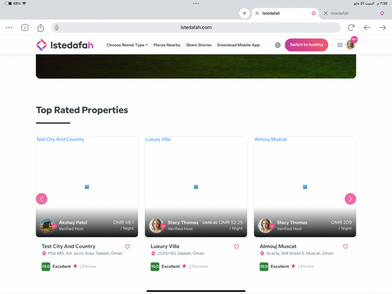
Task: Open language selector globe icon
Action: 278,45
